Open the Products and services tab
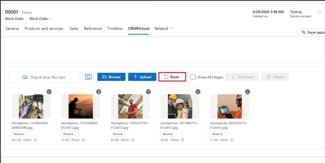This screenshot has height=163, width=325. tap(44, 29)
